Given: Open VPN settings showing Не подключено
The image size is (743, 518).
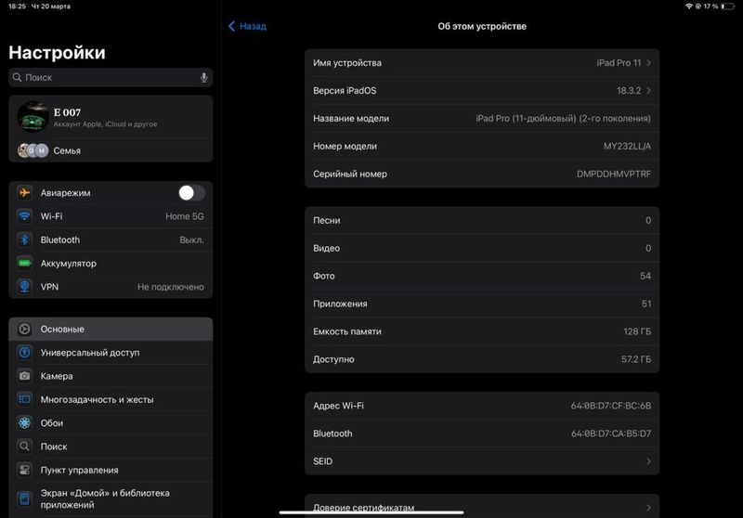Looking at the screenshot, I should pyautogui.click(x=111, y=287).
